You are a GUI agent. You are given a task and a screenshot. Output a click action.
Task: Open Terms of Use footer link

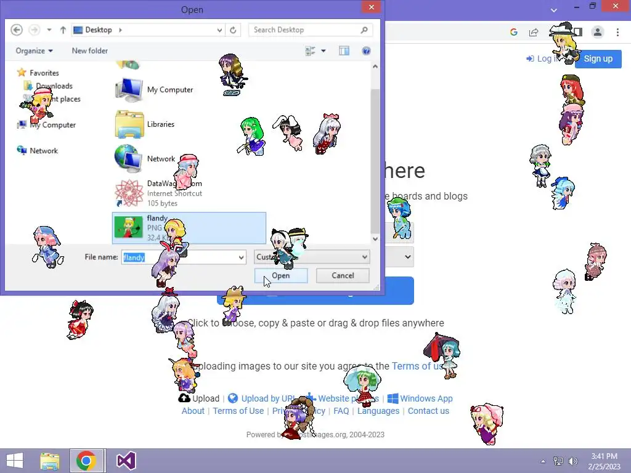(238, 411)
